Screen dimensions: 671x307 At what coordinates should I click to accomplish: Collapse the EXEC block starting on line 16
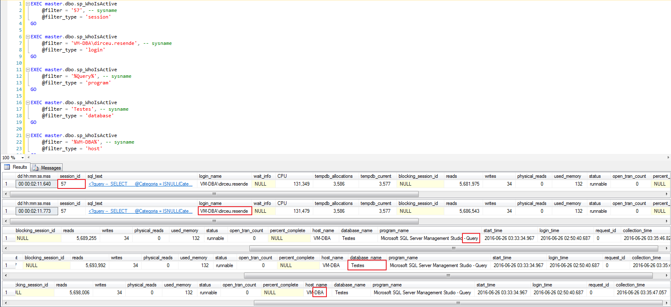point(28,102)
